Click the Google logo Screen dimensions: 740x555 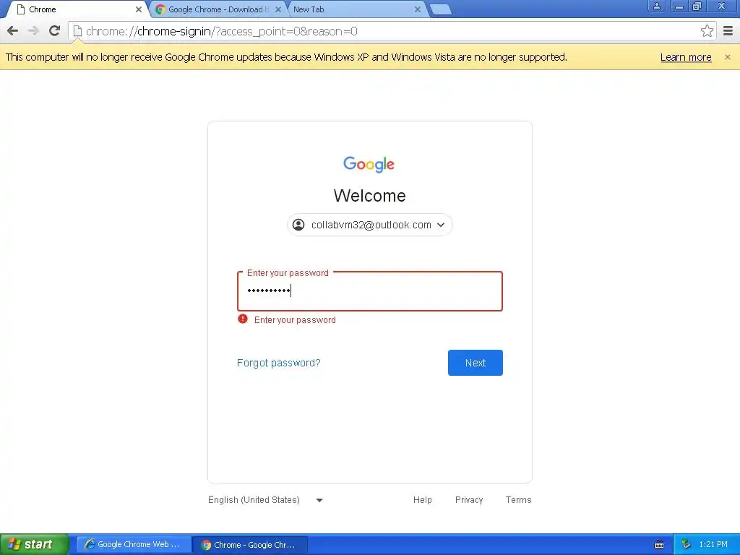[369, 164]
